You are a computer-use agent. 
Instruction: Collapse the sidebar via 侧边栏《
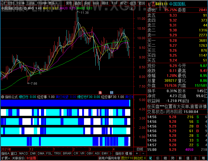click(140, 158)
